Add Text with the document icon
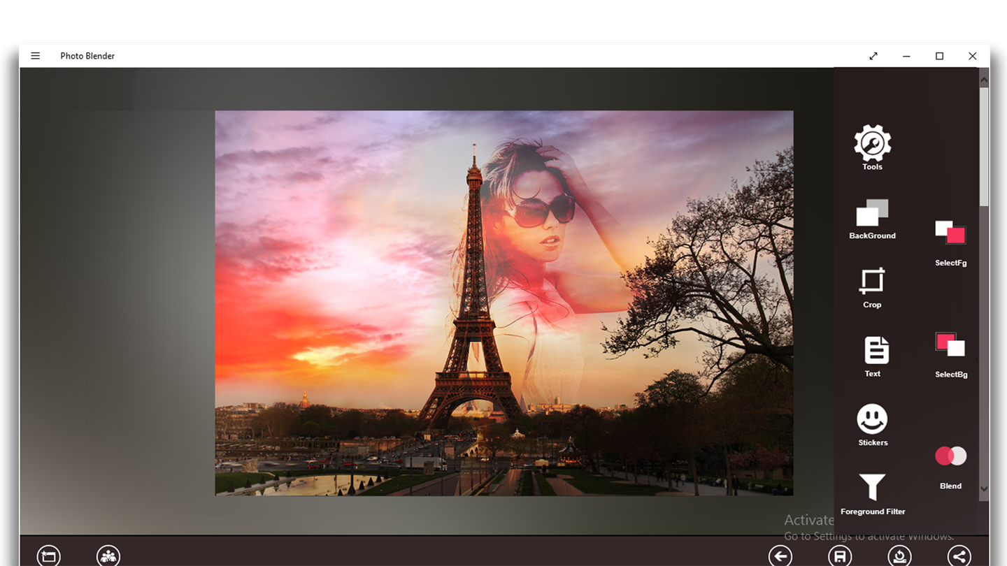This screenshot has height=566, width=1007. click(876, 350)
